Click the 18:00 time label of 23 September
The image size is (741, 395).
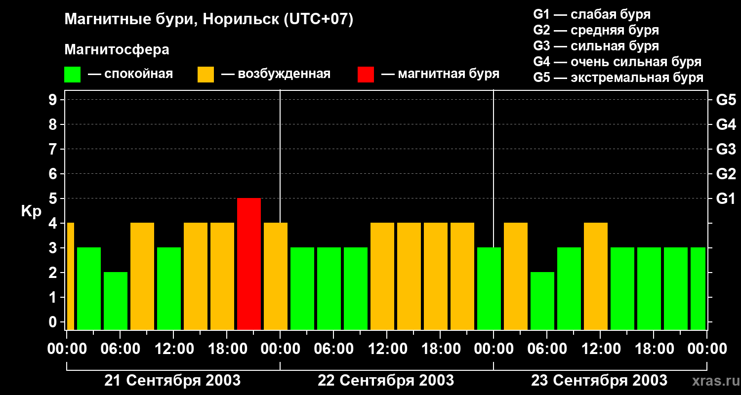(654, 349)
